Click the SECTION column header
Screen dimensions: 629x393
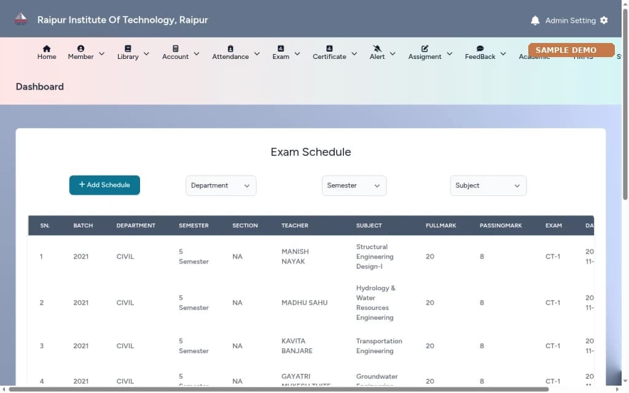pos(245,226)
